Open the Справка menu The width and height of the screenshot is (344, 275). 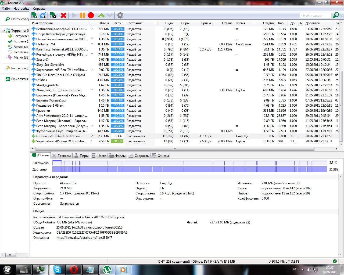click(39, 9)
